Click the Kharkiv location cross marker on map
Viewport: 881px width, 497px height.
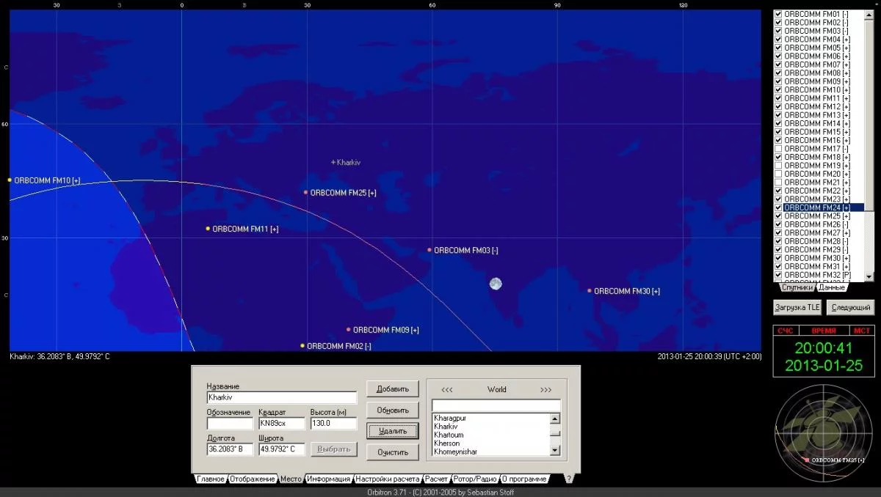click(333, 162)
